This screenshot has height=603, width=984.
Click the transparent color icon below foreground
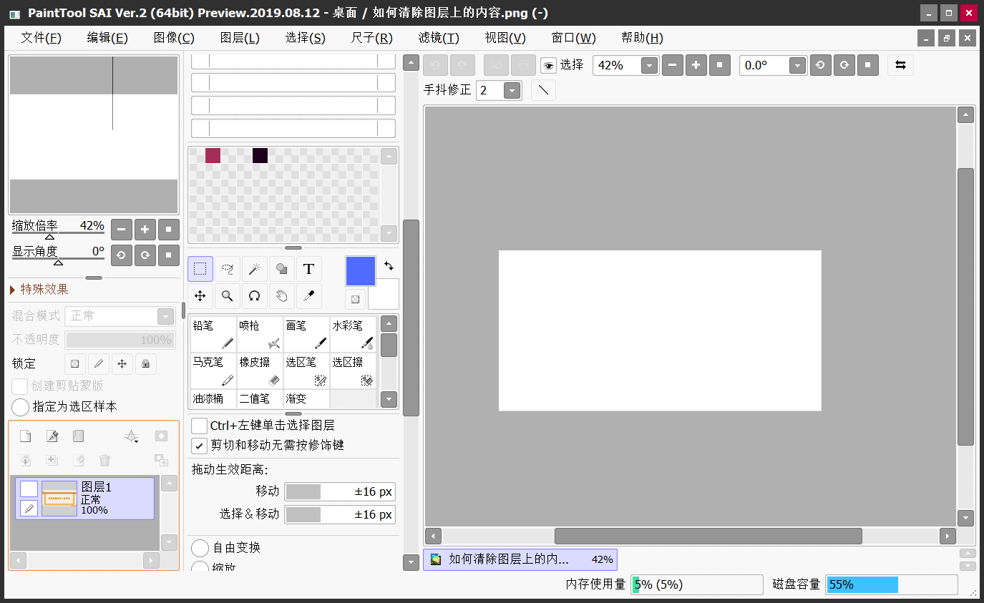coord(355,298)
